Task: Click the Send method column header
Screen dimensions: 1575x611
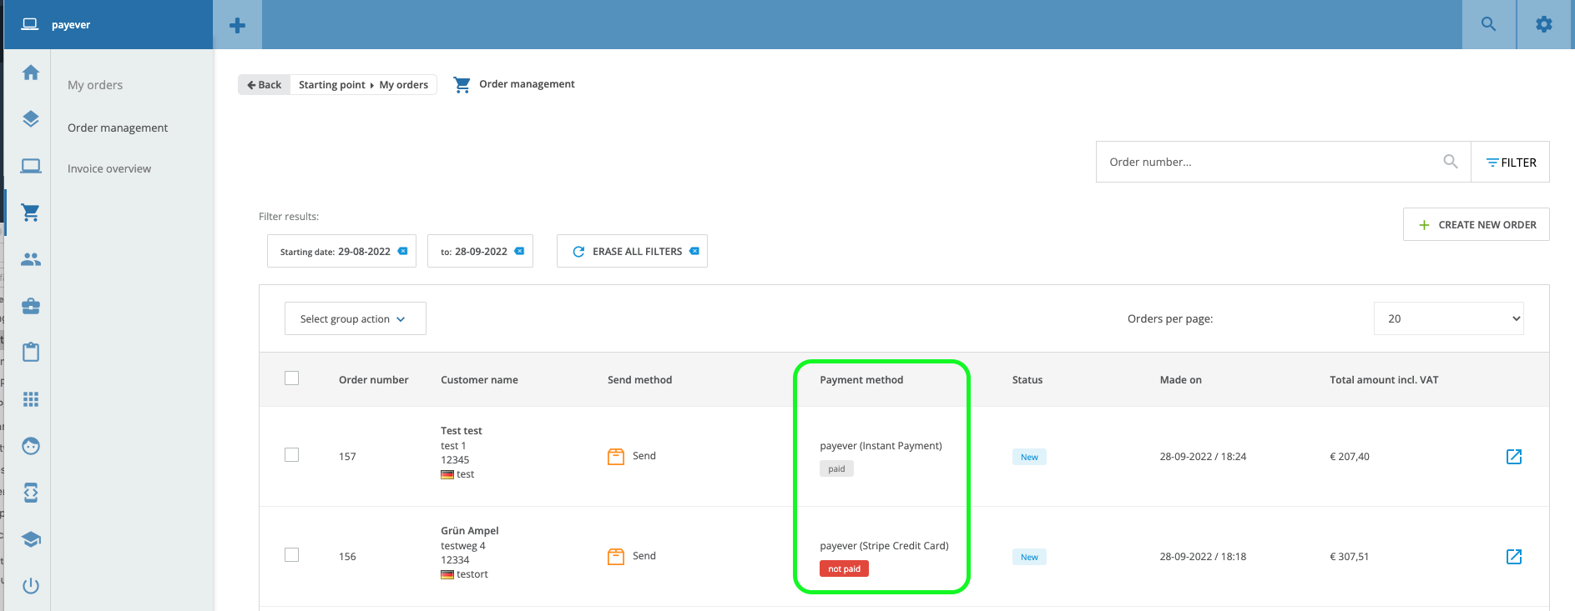Action: click(640, 380)
